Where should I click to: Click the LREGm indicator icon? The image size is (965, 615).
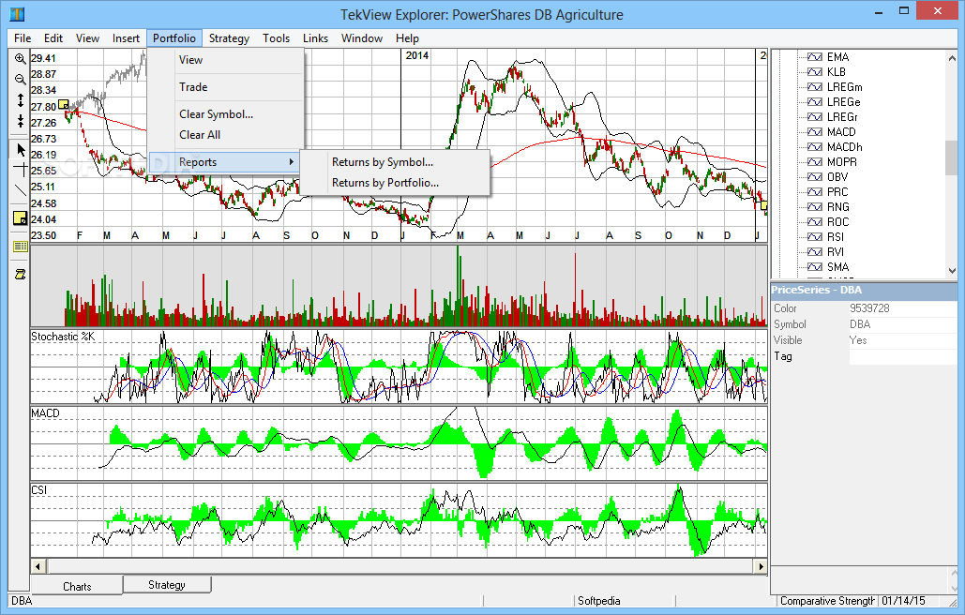point(814,86)
